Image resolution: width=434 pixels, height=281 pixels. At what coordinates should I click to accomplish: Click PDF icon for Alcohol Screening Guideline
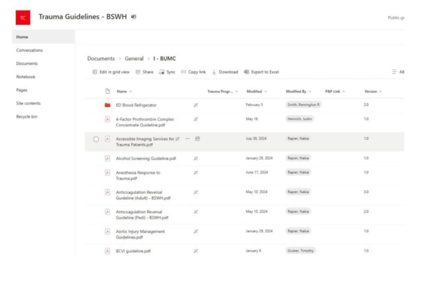click(x=108, y=158)
